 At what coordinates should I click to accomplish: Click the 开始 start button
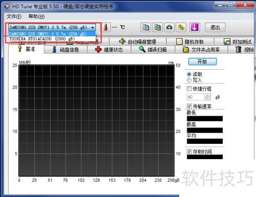pyautogui.click(x=202, y=61)
